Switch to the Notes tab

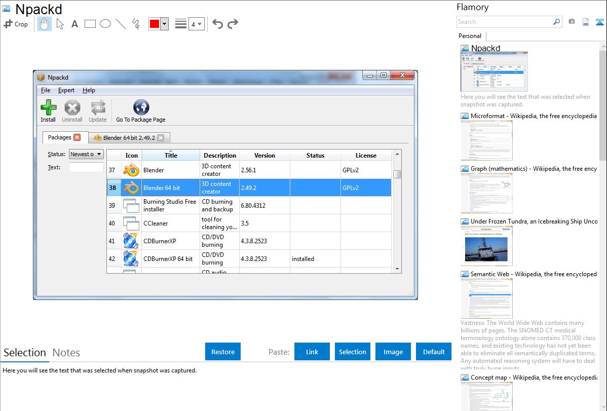(66, 353)
